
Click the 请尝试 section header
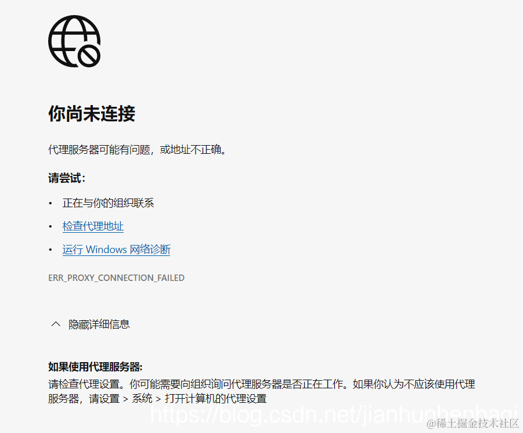pyautogui.click(x=64, y=178)
